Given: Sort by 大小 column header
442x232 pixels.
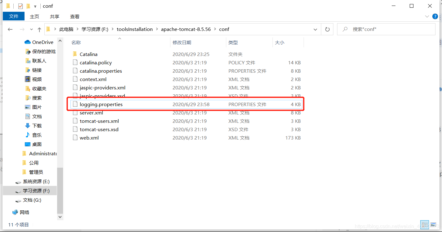Looking at the screenshot, I should tap(279, 42).
